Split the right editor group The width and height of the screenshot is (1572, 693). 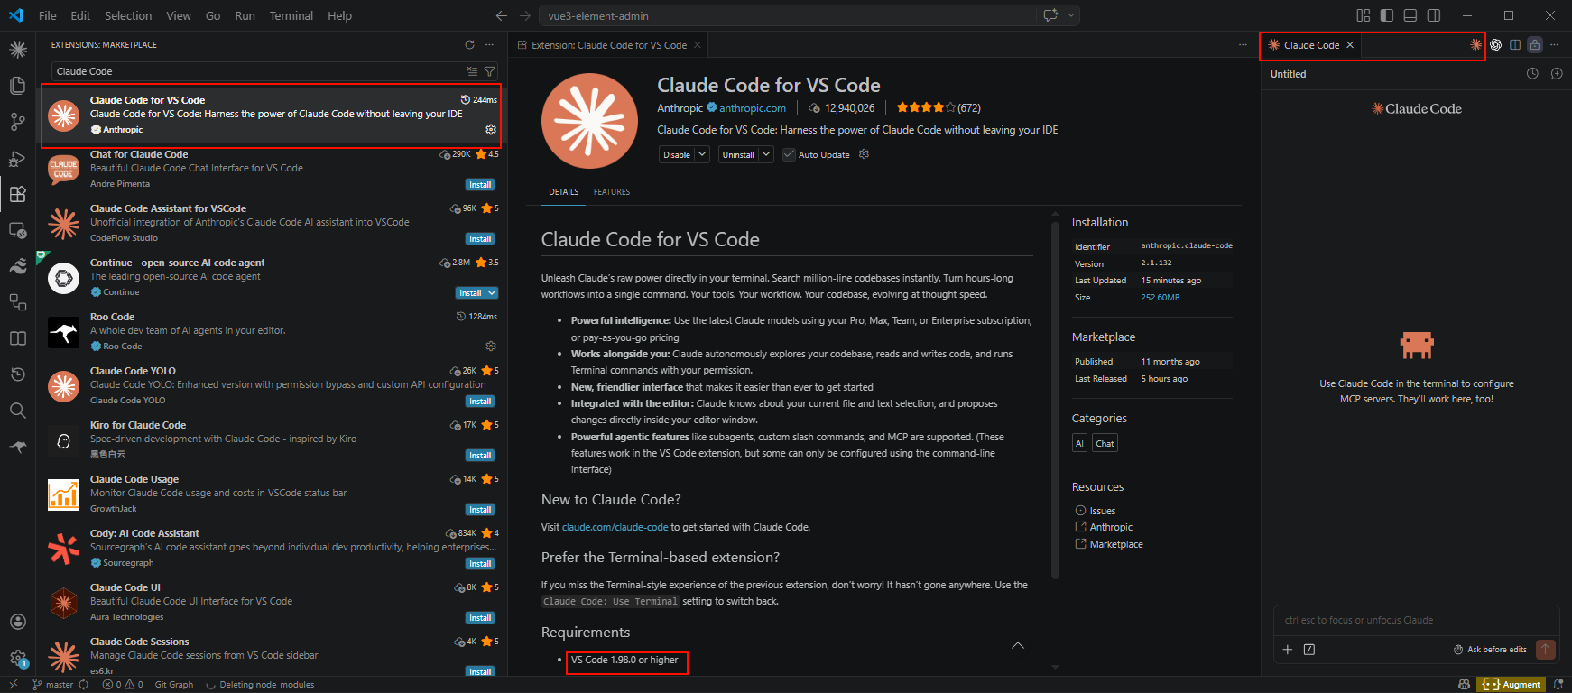(1515, 44)
